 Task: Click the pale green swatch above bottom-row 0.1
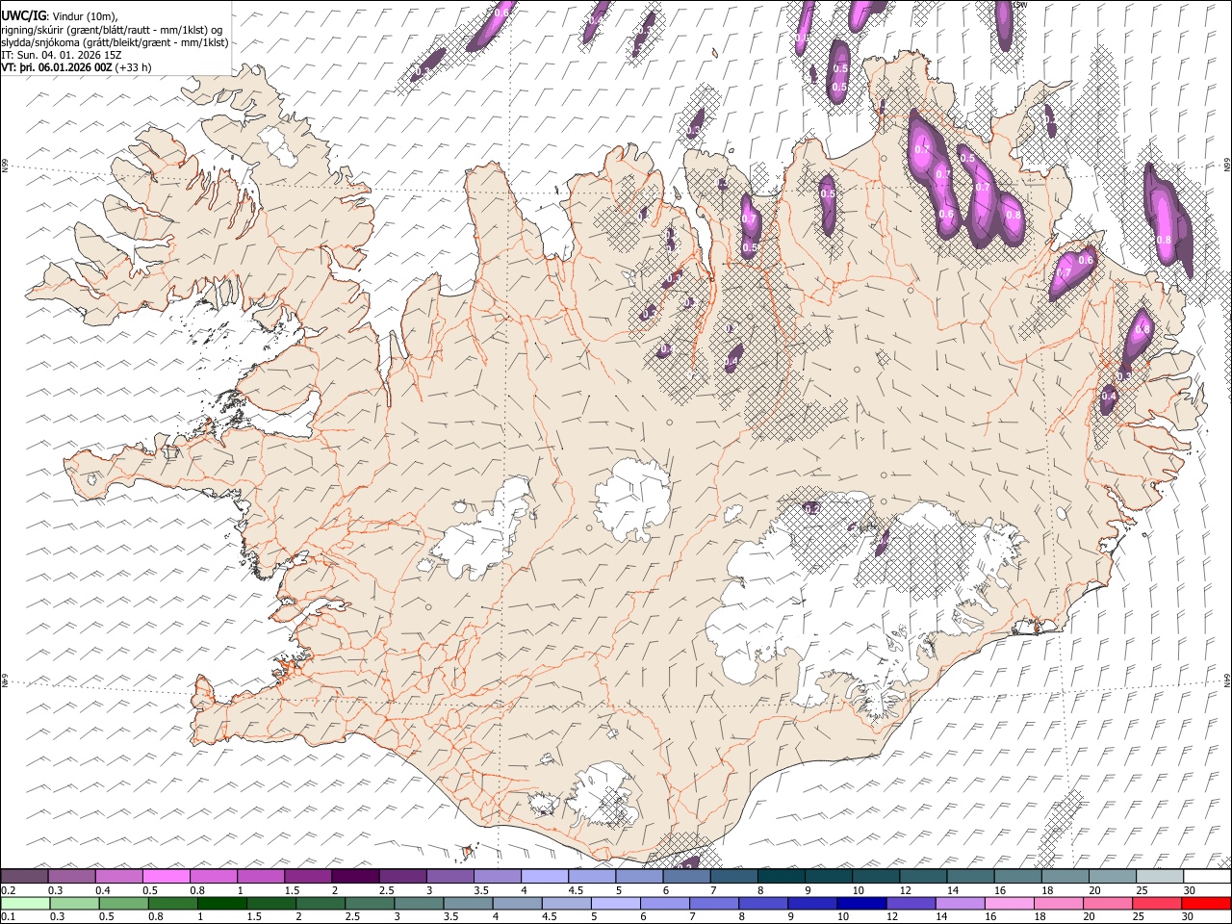pyautogui.click(x=25, y=903)
